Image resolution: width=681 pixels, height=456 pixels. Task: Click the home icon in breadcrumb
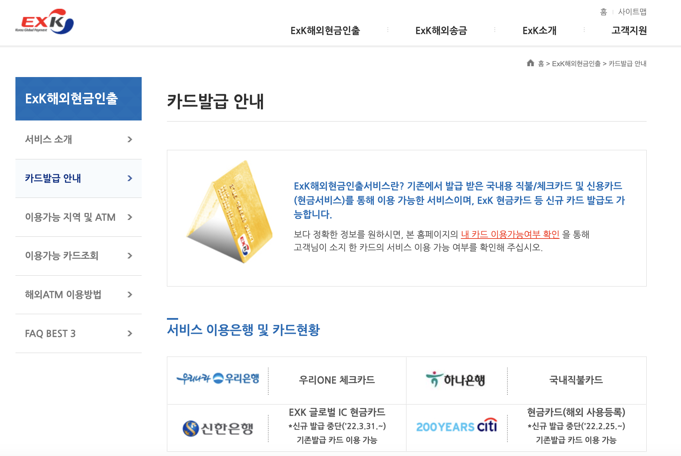point(530,63)
